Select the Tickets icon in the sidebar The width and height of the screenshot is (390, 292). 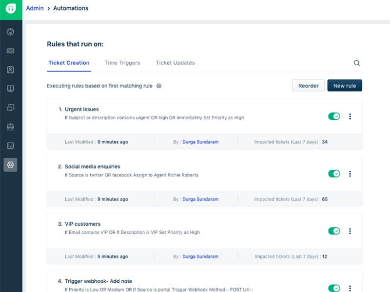[x=10, y=50]
